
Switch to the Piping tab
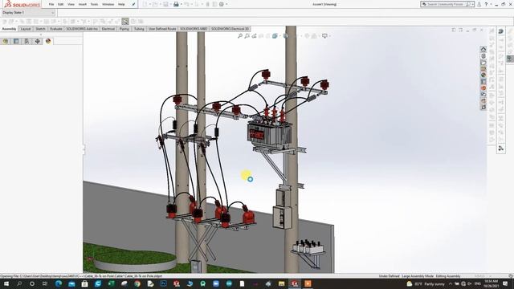(x=124, y=29)
